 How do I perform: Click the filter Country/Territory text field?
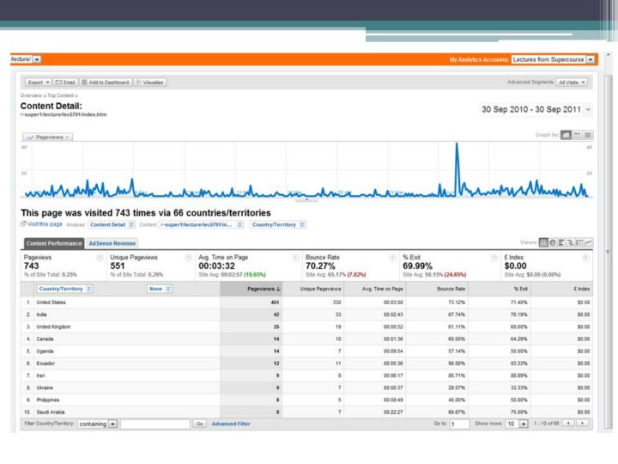(154, 424)
